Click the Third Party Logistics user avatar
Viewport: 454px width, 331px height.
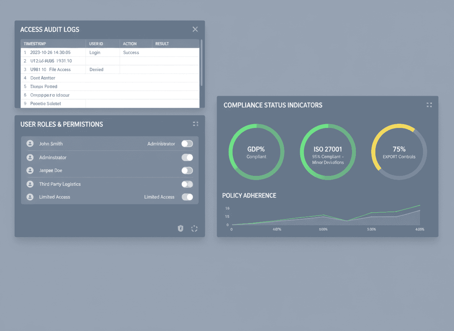tap(30, 184)
